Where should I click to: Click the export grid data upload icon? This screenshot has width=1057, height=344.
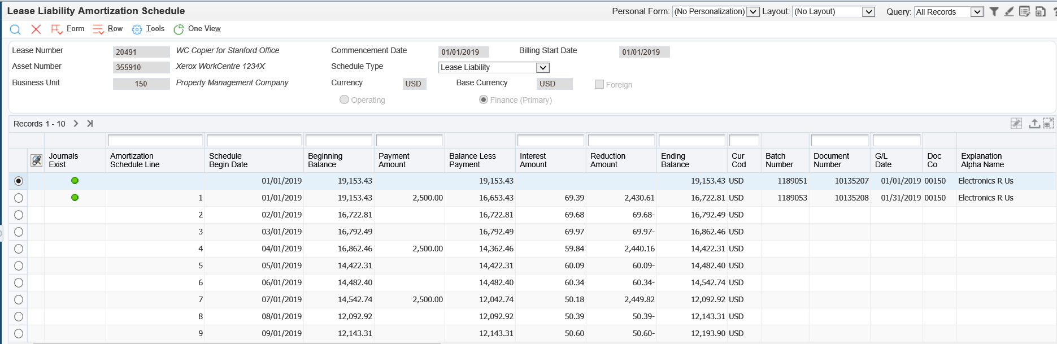pos(1034,123)
